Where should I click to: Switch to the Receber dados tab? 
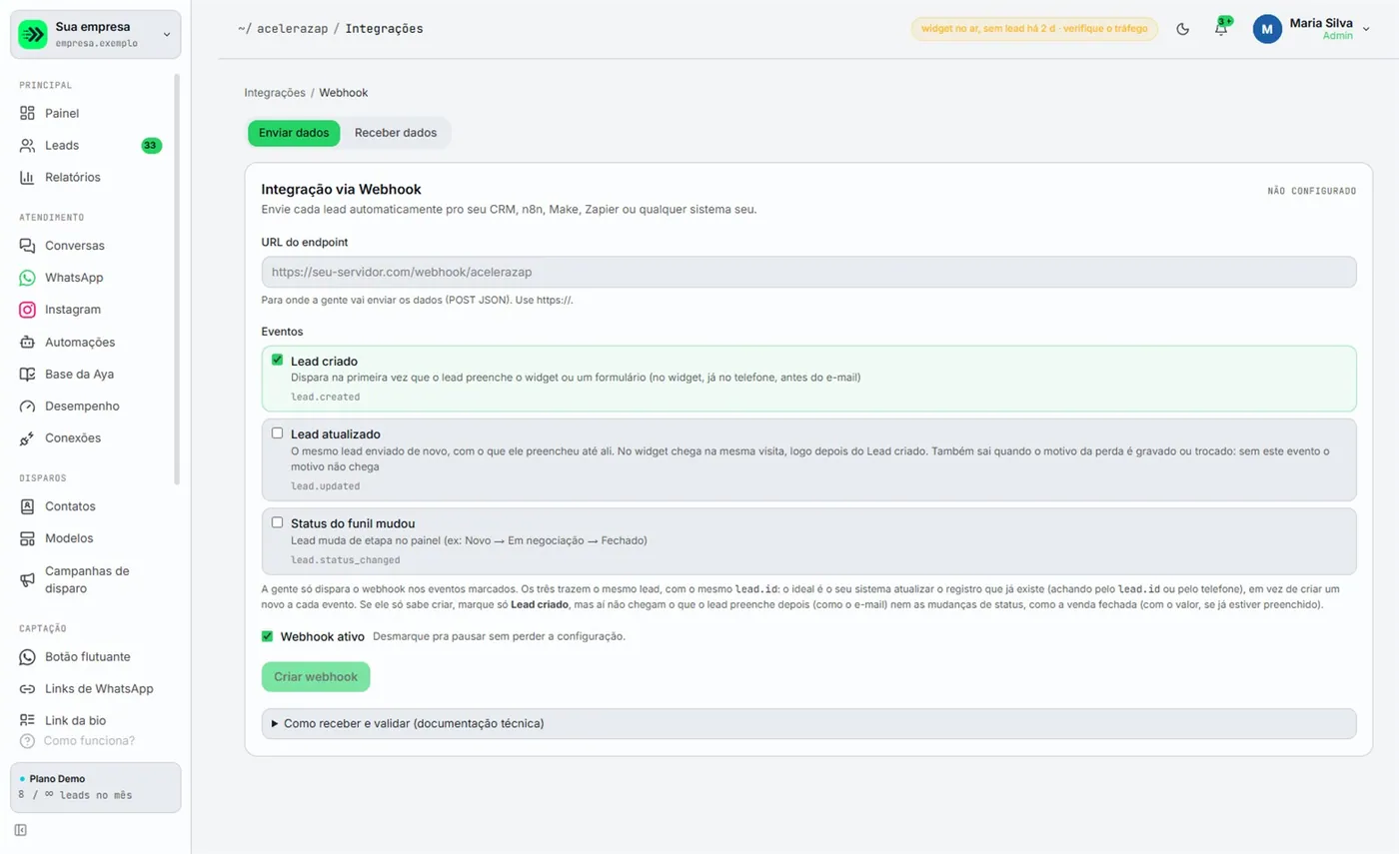(396, 133)
